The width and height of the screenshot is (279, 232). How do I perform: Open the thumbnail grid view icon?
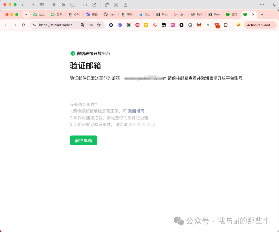coord(42,5)
